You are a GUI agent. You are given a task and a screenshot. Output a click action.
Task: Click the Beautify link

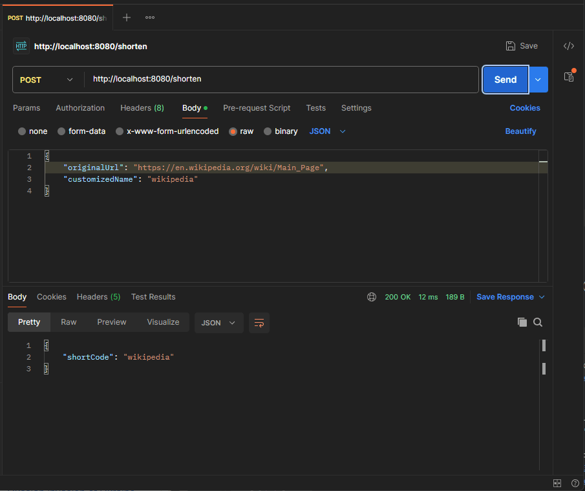[520, 131]
